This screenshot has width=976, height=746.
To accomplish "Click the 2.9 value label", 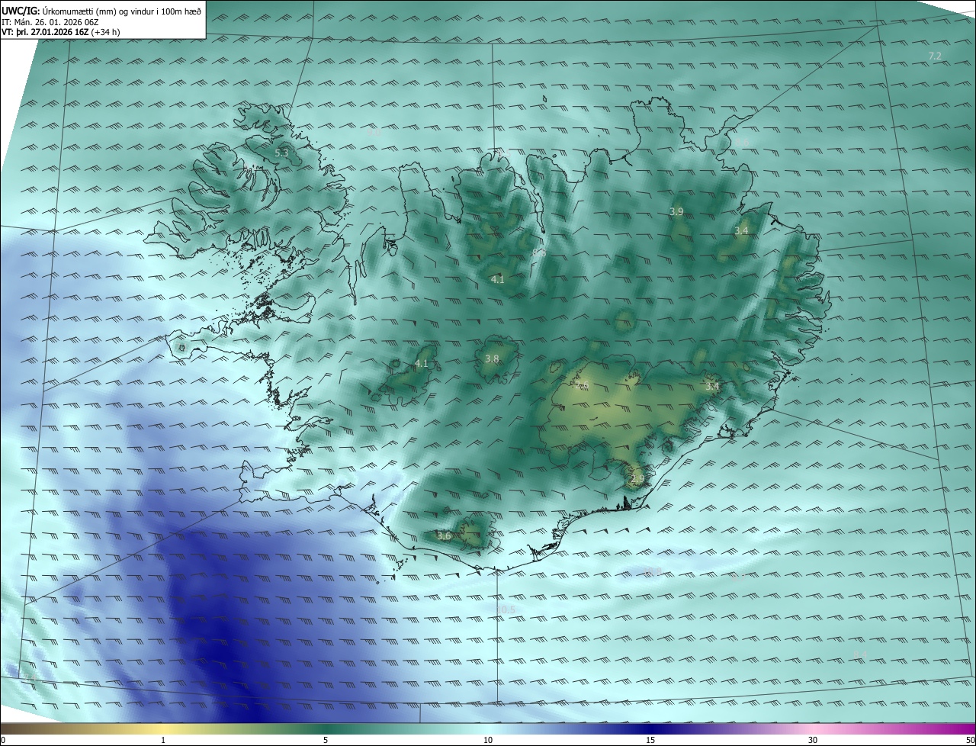I will click(x=637, y=479).
